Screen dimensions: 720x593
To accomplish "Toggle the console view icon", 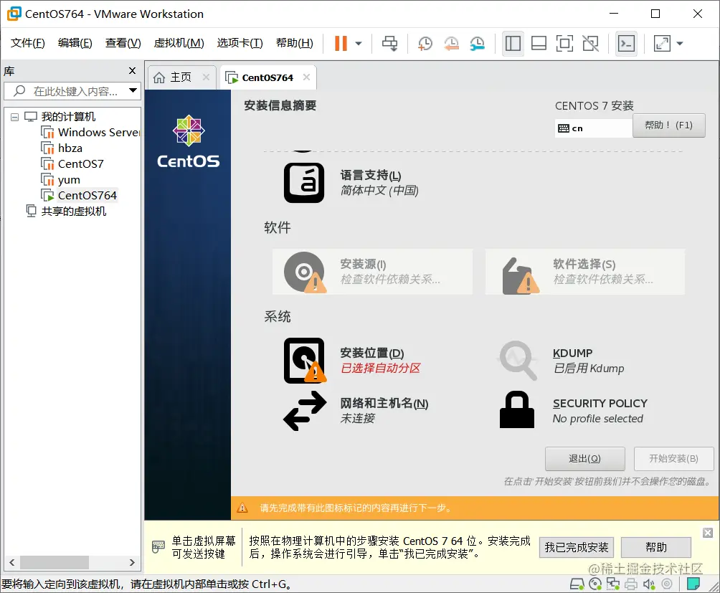I will (626, 44).
